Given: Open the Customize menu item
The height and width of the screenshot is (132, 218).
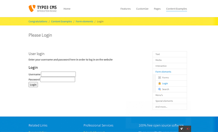Looking at the screenshot, I should 142,9.
